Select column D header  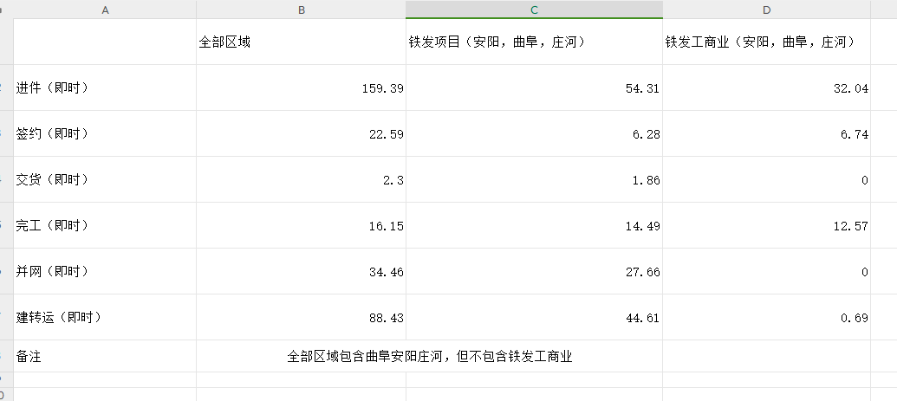click(767, 10)
